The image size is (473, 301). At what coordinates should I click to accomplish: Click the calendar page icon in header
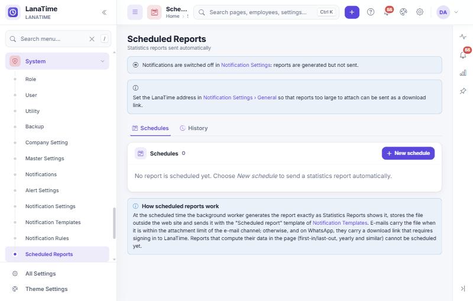154,12
